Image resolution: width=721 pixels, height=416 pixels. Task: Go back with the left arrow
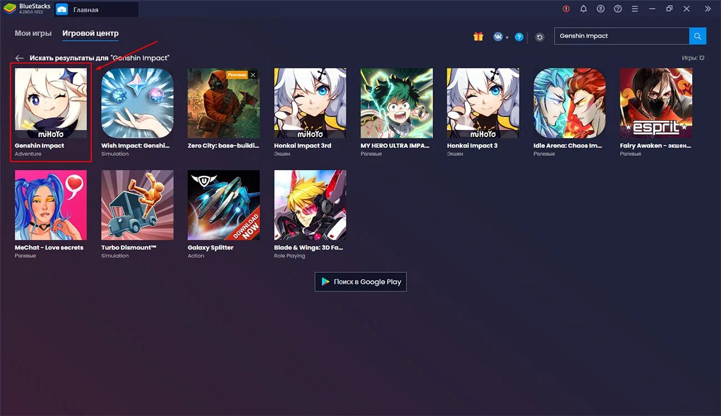[x=19, y=58]
